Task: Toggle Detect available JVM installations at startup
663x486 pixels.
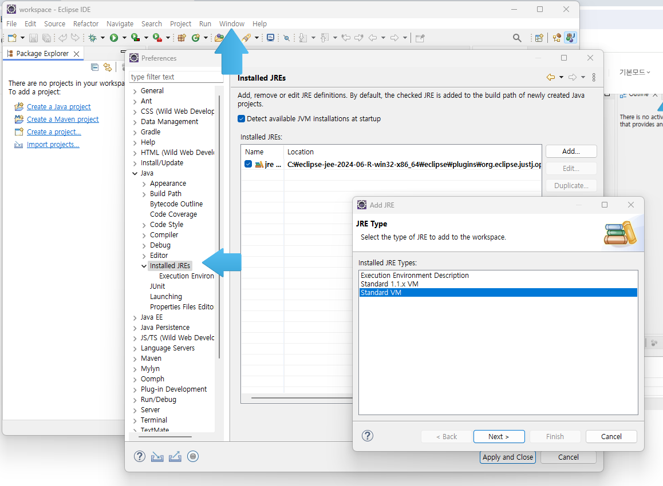Action: point(242,119)
